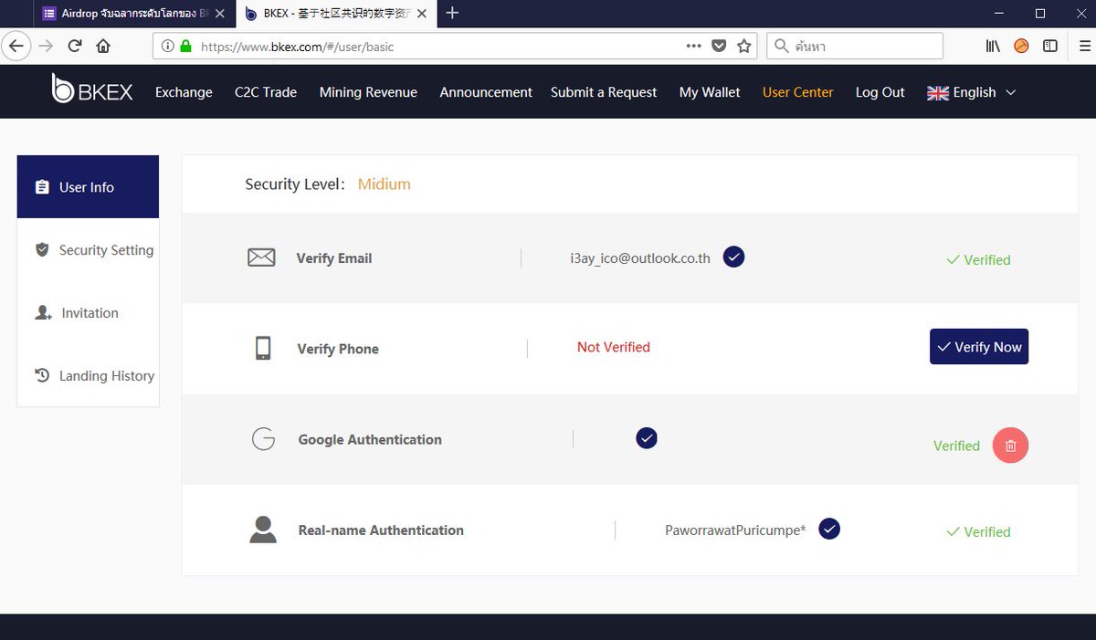Click Verified status in Google Authentication row
The width and height of the screenshot is (1096, 640).
pos(956,446)
